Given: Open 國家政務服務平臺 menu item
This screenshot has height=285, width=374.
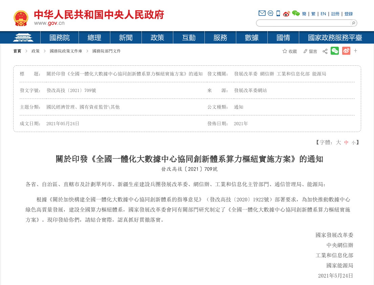Looking at the screenshot, I should tap(335, 38).
